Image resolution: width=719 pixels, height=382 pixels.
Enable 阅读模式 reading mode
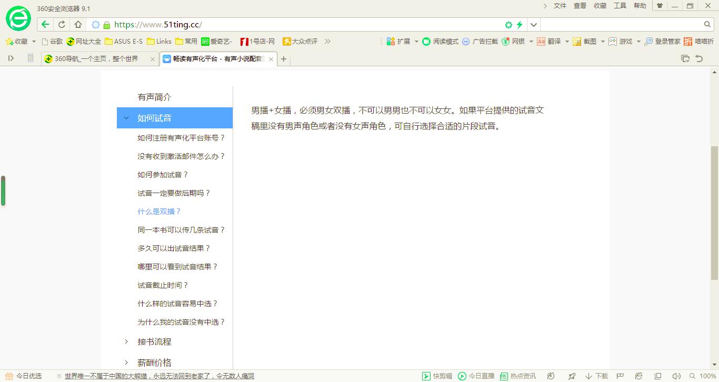click(445, 41)
